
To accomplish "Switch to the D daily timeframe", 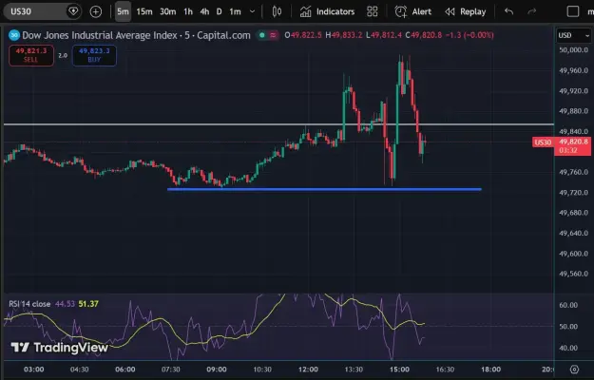I will point(219,11).
